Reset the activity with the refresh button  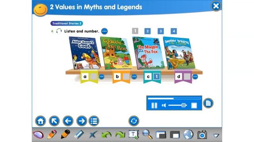pyautogui.click(x=134, y=121)
